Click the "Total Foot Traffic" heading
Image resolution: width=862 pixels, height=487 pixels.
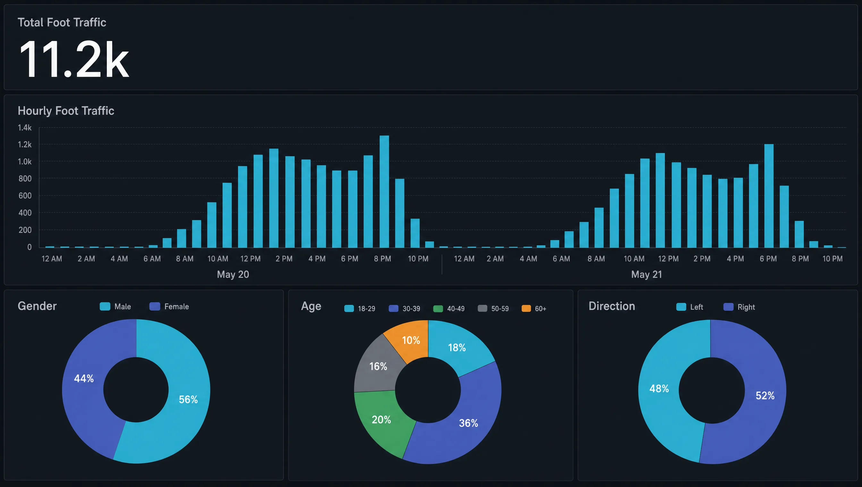[62, 22]
